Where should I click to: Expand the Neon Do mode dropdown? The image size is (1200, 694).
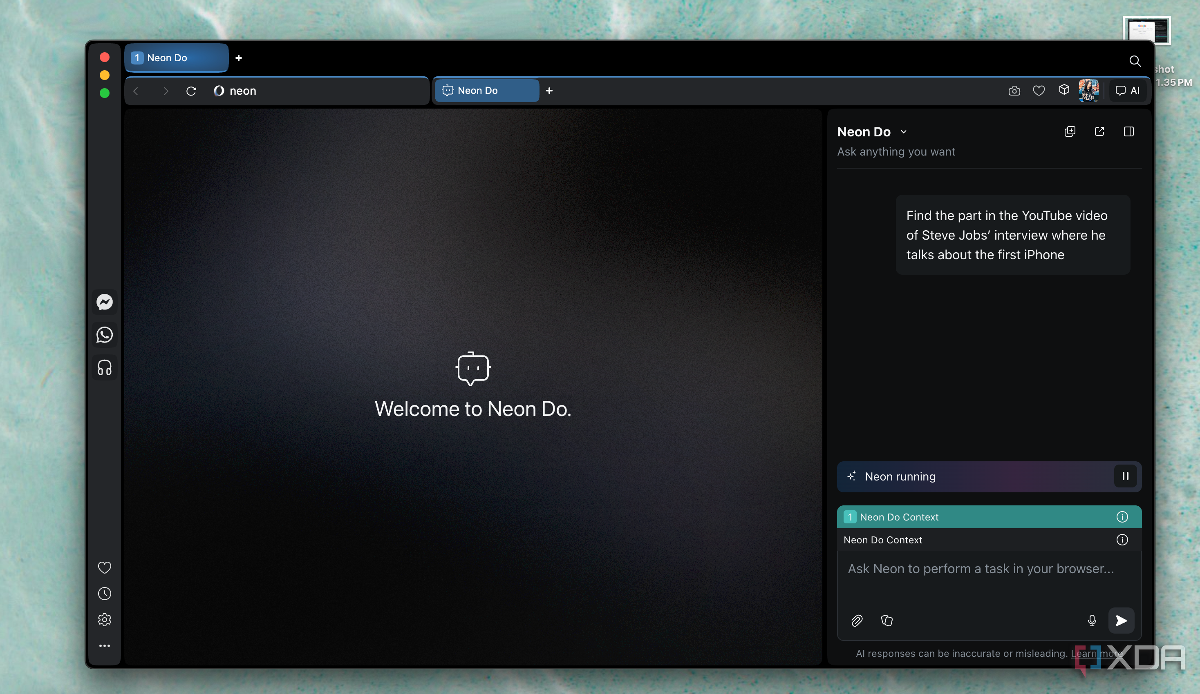click(903, 132)
